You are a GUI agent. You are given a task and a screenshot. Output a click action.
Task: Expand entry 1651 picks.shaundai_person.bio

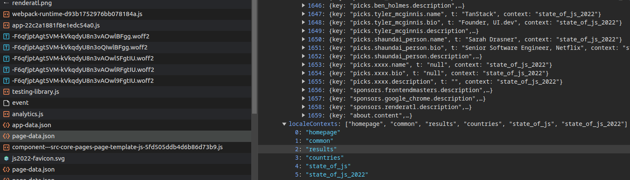pos(303,48)
